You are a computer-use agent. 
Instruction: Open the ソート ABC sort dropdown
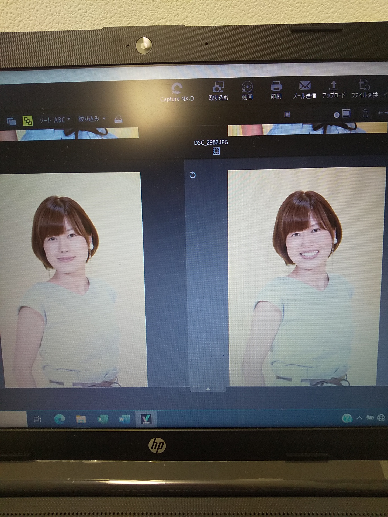(x=55, y=120)
